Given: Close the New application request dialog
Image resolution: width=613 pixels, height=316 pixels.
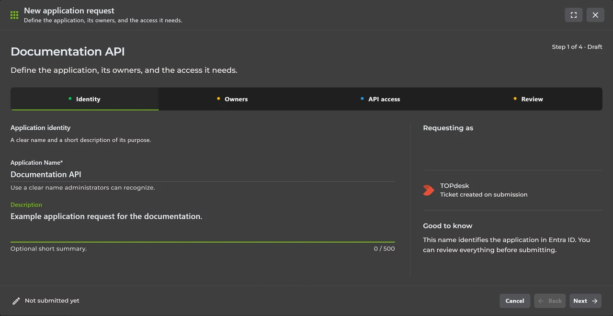Looking at the screenshot, I should [x=595, y=15].
